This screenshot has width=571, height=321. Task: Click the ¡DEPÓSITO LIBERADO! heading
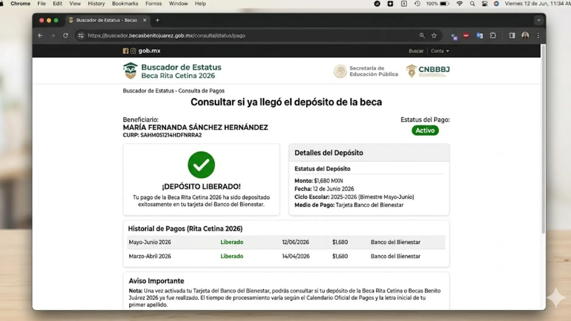click(x=201, y=187)
